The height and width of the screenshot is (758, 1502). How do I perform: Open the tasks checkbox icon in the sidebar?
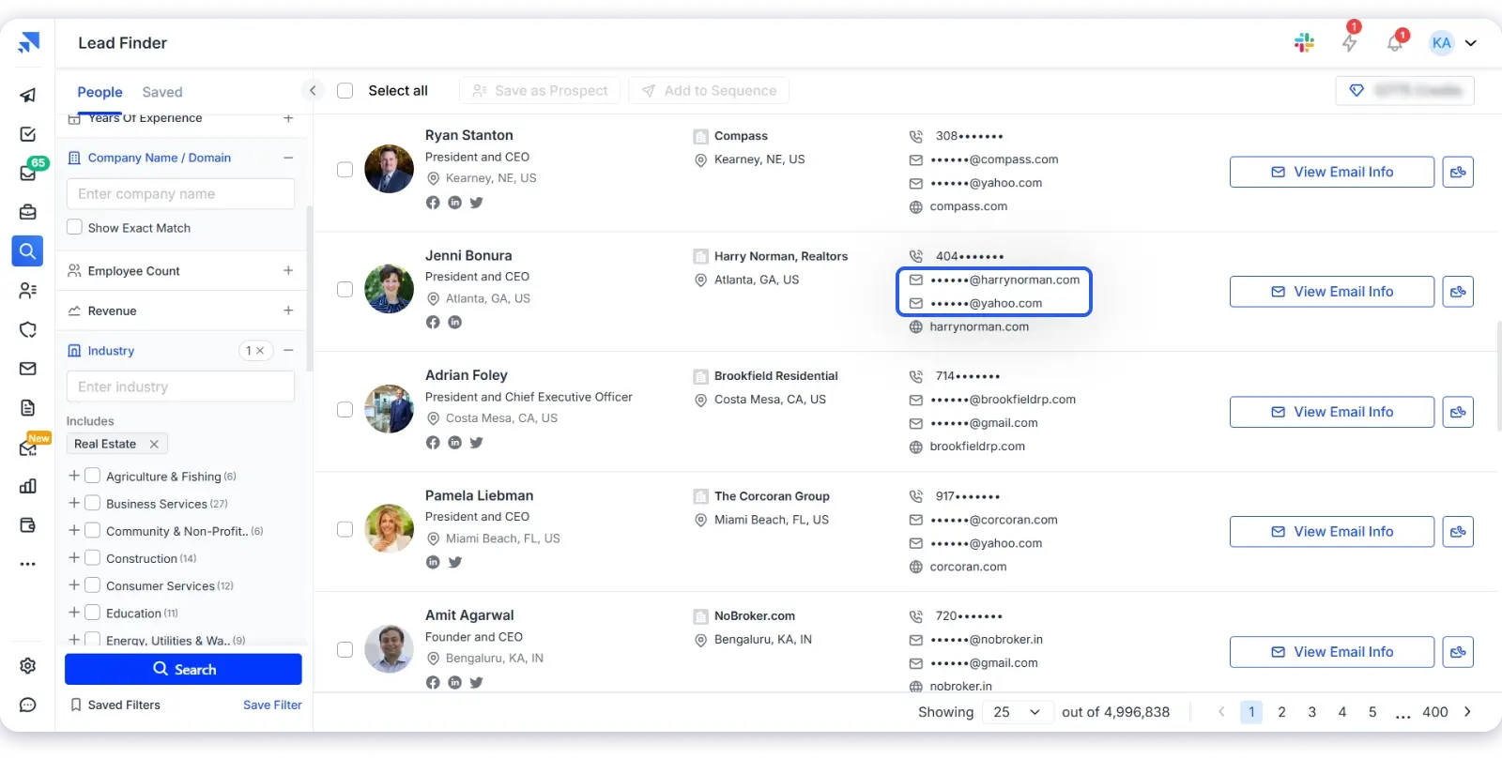[x=28, y=134]
